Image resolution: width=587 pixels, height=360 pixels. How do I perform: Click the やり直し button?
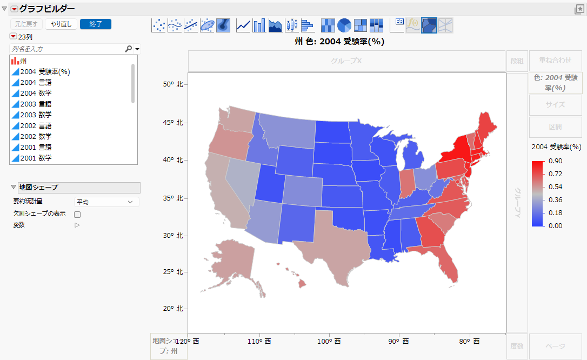click(x=61, y=24)
